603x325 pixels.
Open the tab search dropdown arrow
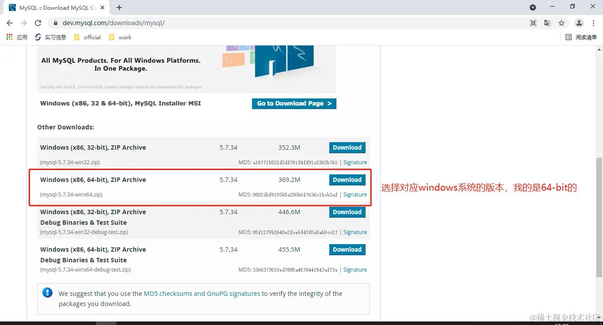coord(533,8)
